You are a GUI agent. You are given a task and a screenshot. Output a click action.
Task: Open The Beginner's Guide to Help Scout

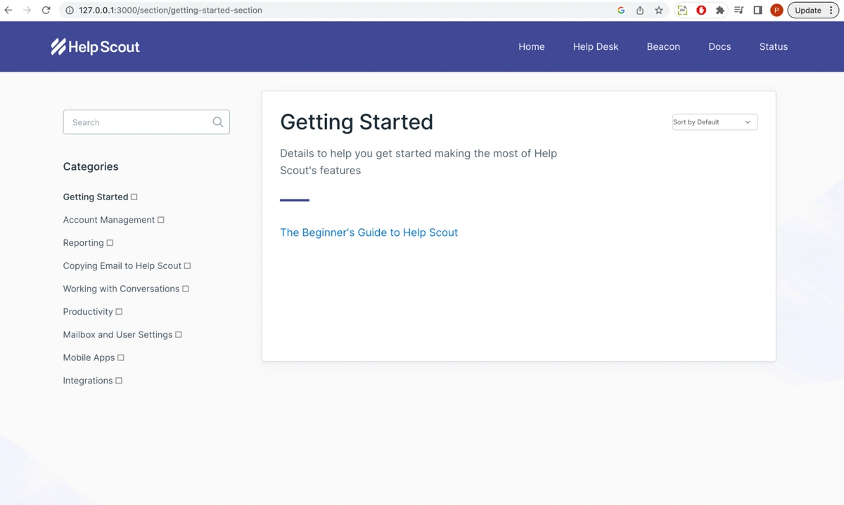[369, 232]
